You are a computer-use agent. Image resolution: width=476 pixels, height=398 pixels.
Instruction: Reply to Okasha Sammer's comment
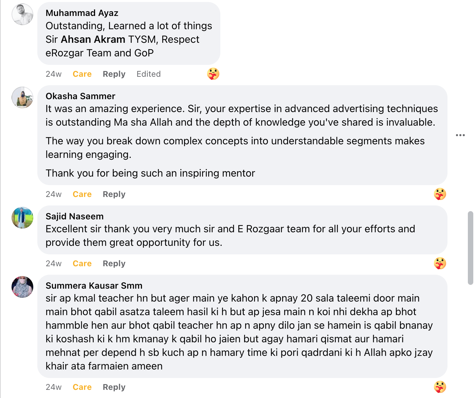click(114, 194)
